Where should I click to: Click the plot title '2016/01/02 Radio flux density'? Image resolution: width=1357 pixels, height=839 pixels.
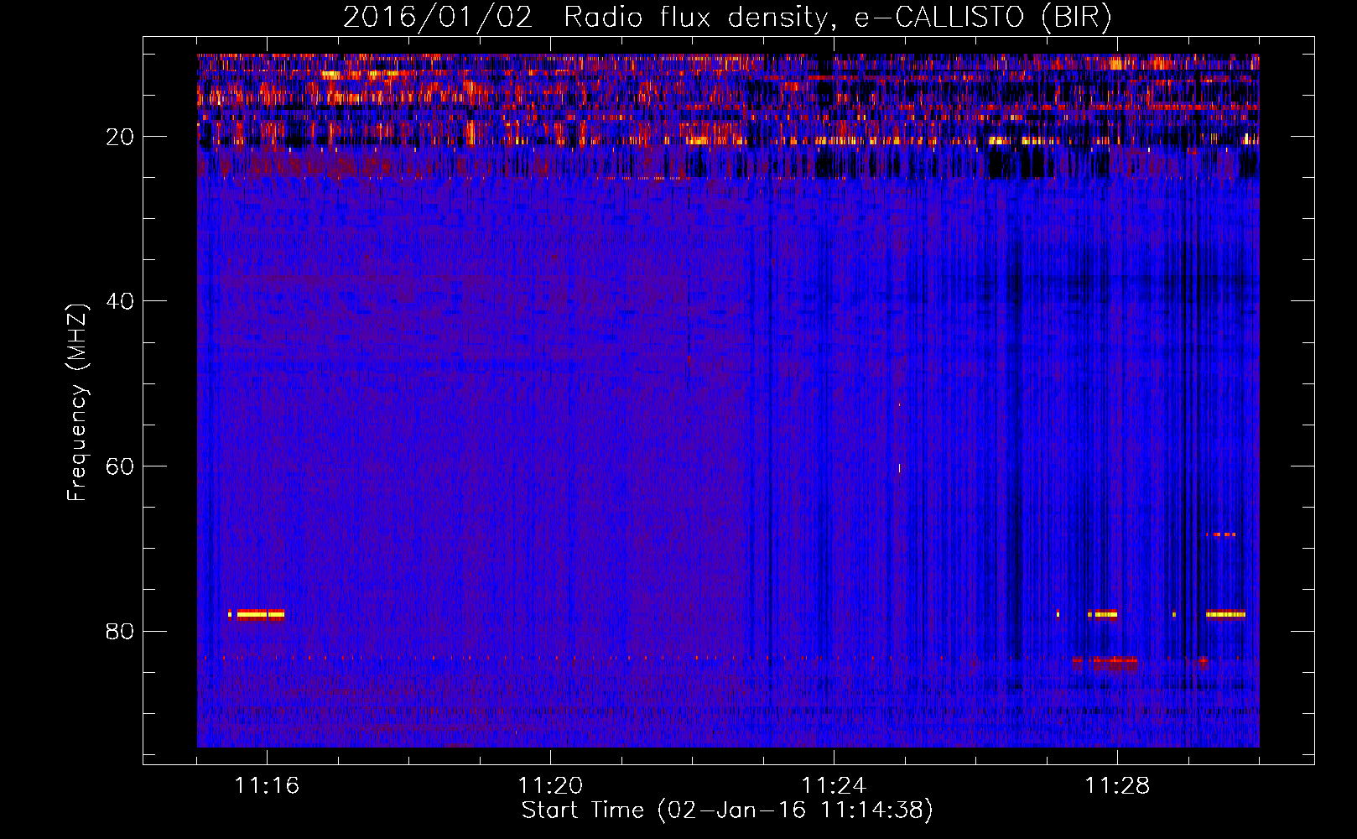click(x=727, y=17)
